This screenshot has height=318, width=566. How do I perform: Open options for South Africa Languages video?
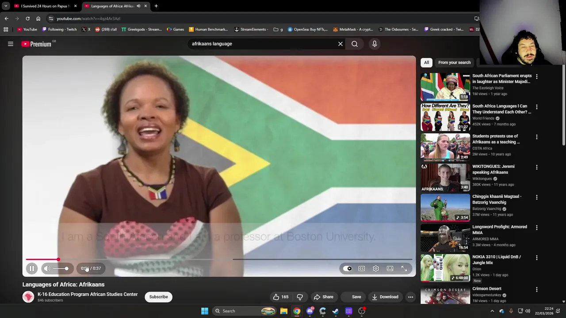(537, 107)
